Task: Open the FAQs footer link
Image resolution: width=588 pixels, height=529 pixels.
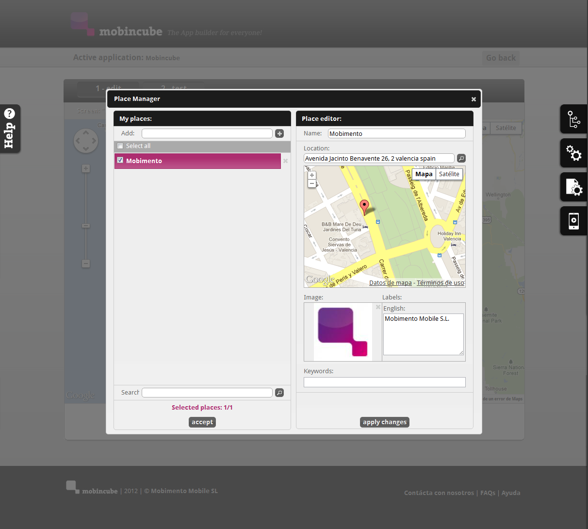Action: pos(488,493)
